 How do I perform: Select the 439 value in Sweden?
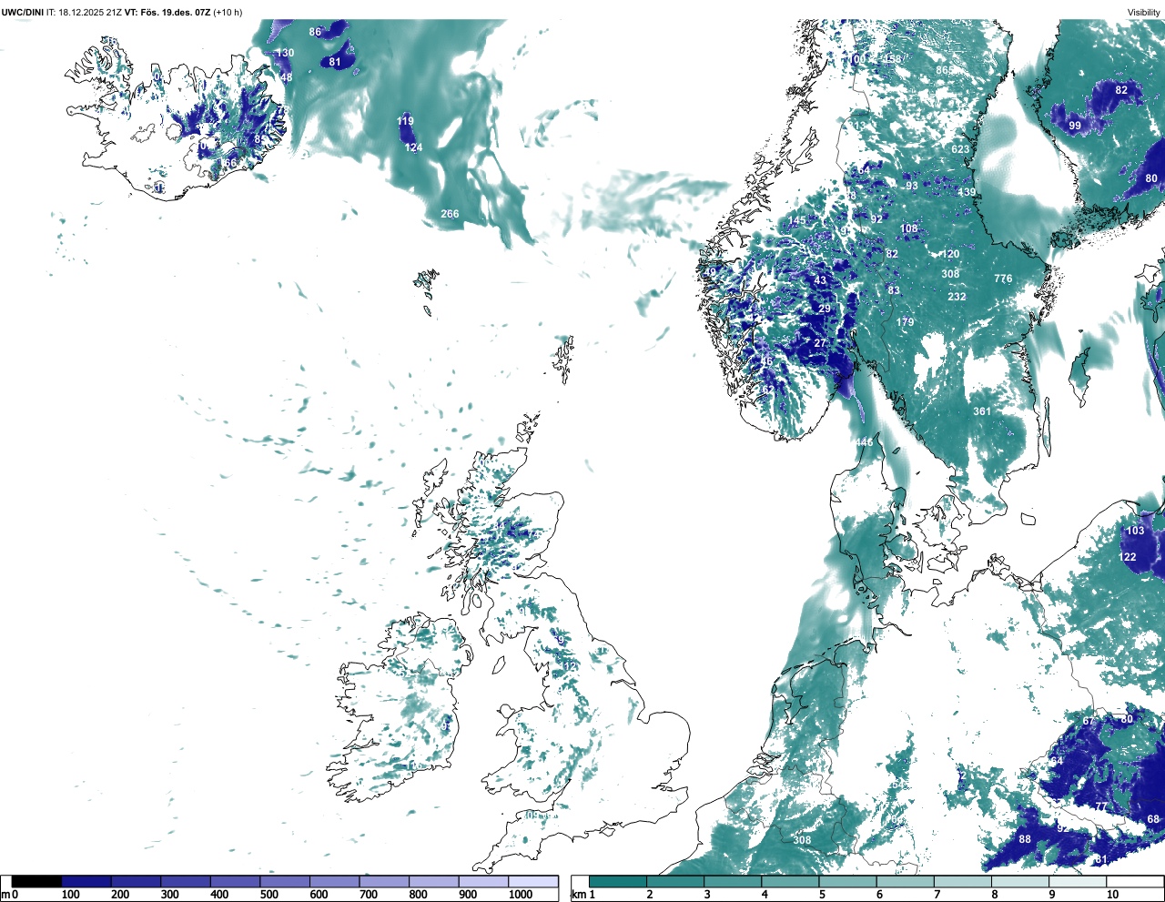pyautogui.click(x=967, y=192)
